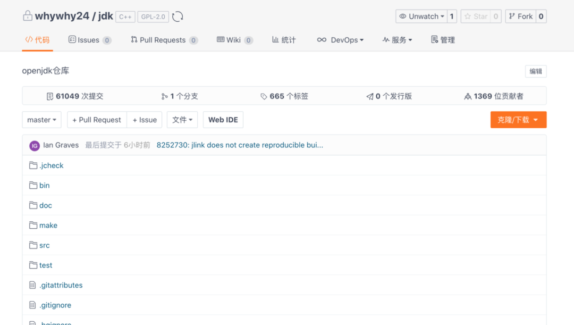
Task: View the 61049 次提交 commits
Action: [75, 96]
